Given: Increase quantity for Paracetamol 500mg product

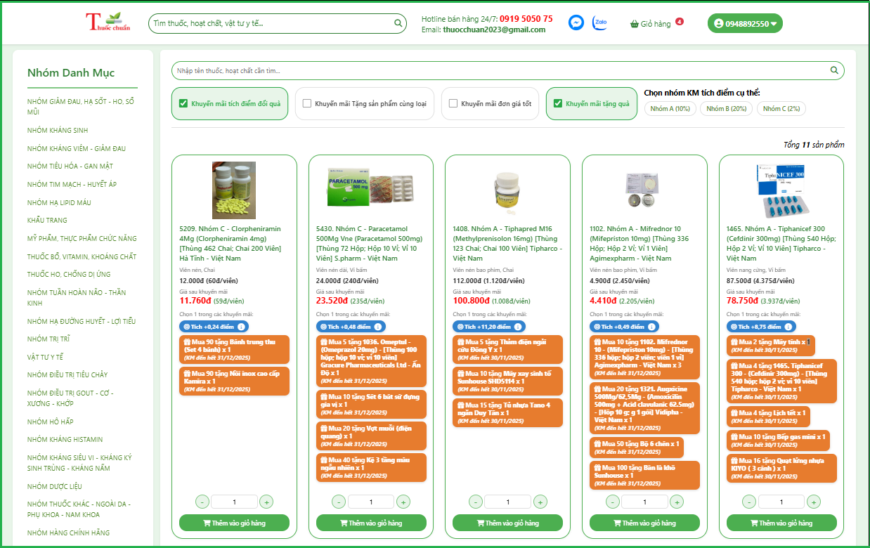Looking at the screenshot, I should pyautogui.click(x=403, y=502).
